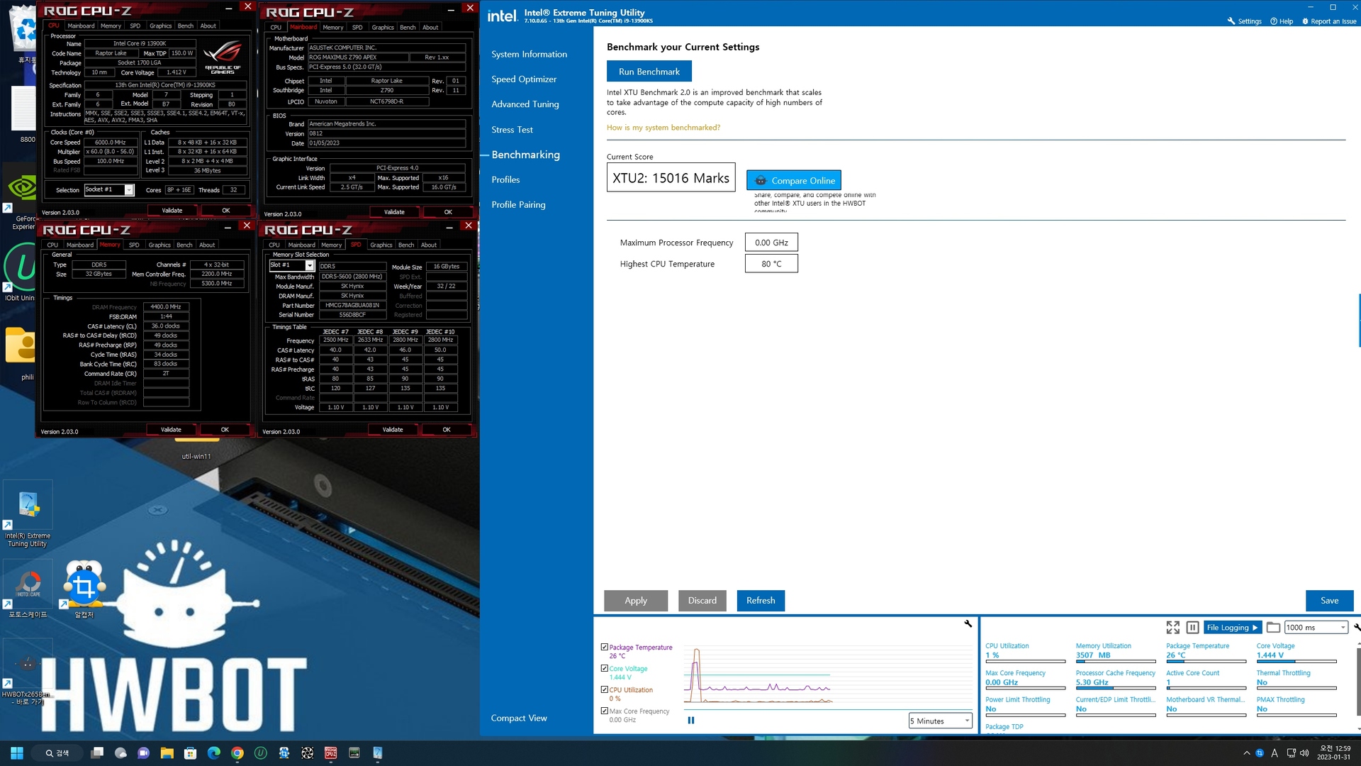Open graph settings wrench in XTU monitor
Viewport: 1361px width, 766px height.
968,623
